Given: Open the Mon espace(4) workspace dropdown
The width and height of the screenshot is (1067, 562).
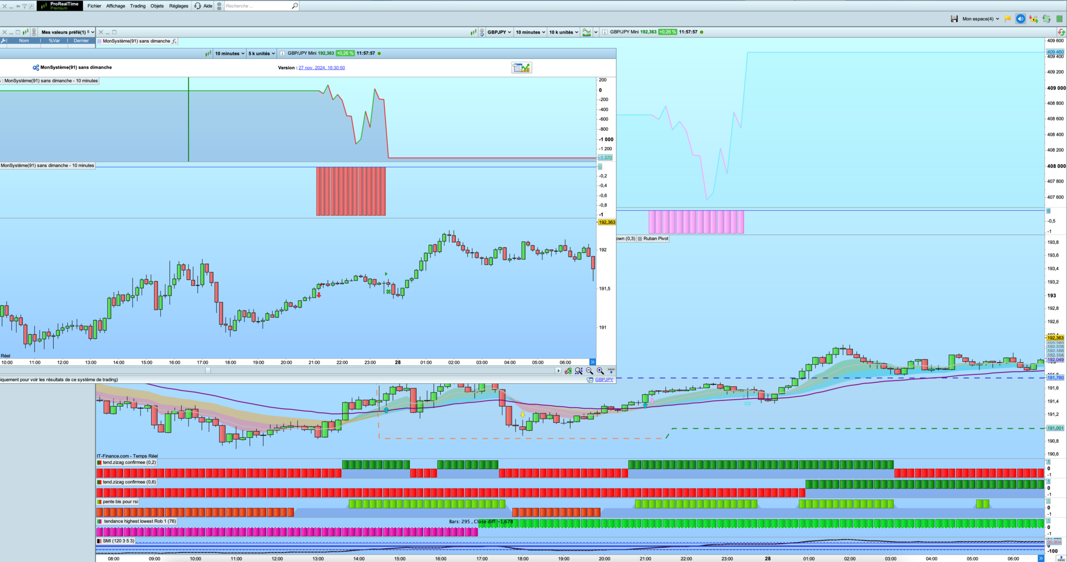Looking at the screenshot, I should pos(981,19).
